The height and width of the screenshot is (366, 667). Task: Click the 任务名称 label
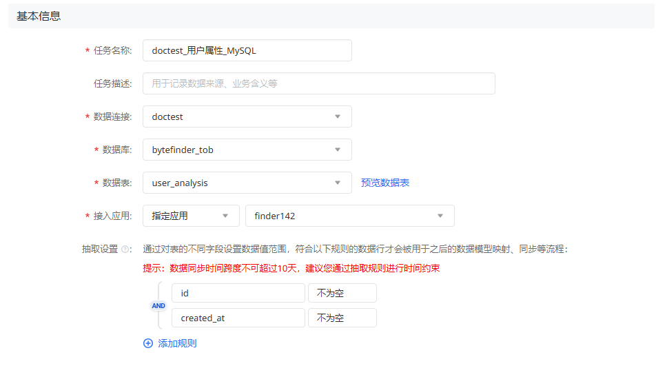coord(112,50)
